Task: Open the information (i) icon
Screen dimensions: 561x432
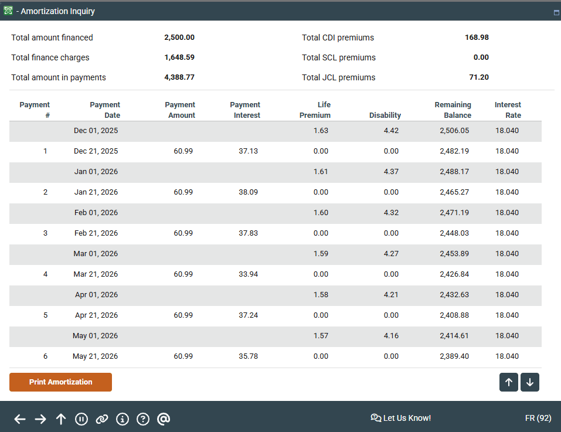Action: (x=123, y=419)
